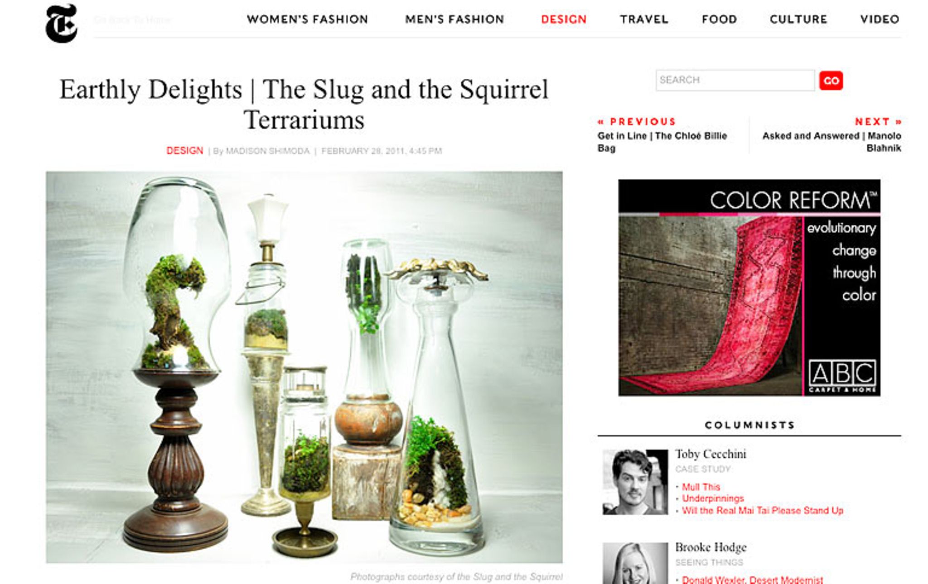Open the Video section
The height and width of the screenshot is (584, 928).
880,19
